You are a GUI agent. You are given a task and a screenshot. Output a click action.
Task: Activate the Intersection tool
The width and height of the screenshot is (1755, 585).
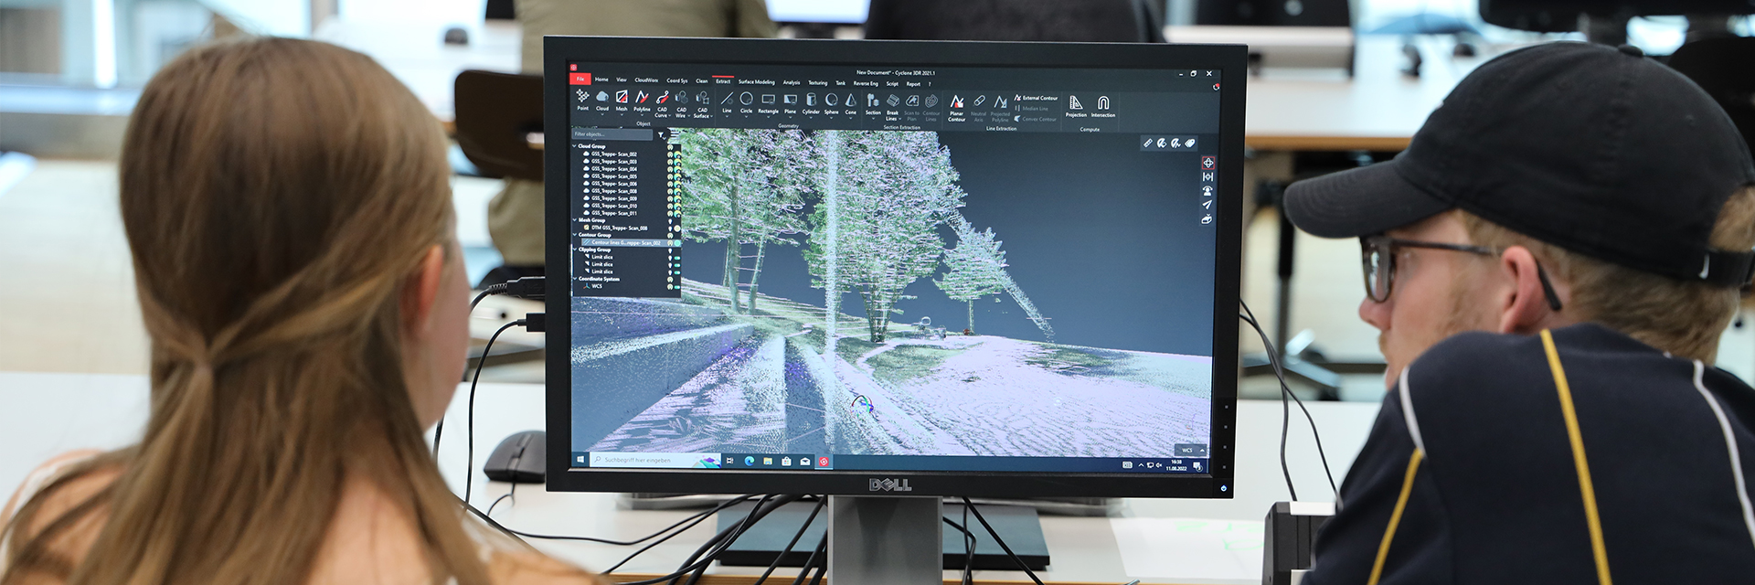pos(1102,103)
